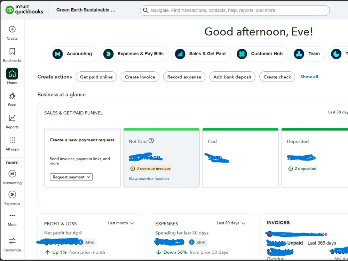Viewport: 348px width, 261px height.
Task: Click the Sales & Get Paid chip icon
Action: pos(180,54)
